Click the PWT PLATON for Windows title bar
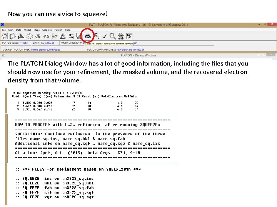 coord(138,25)
